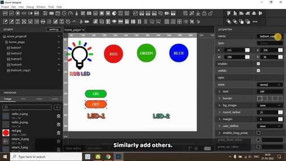
Task: Switch to the font resources tab
Action: point(24,99)
